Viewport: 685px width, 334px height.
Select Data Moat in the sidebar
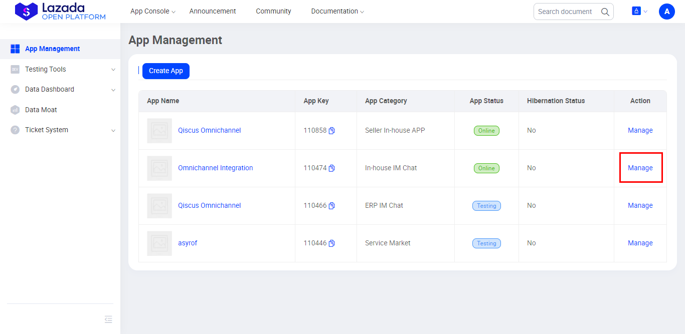click(x=60, y=110)
